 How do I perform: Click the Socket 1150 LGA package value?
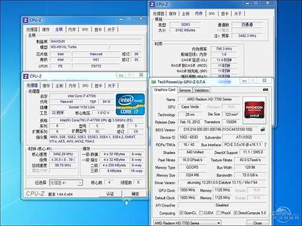pyautogui.click(x=82, y=107)
